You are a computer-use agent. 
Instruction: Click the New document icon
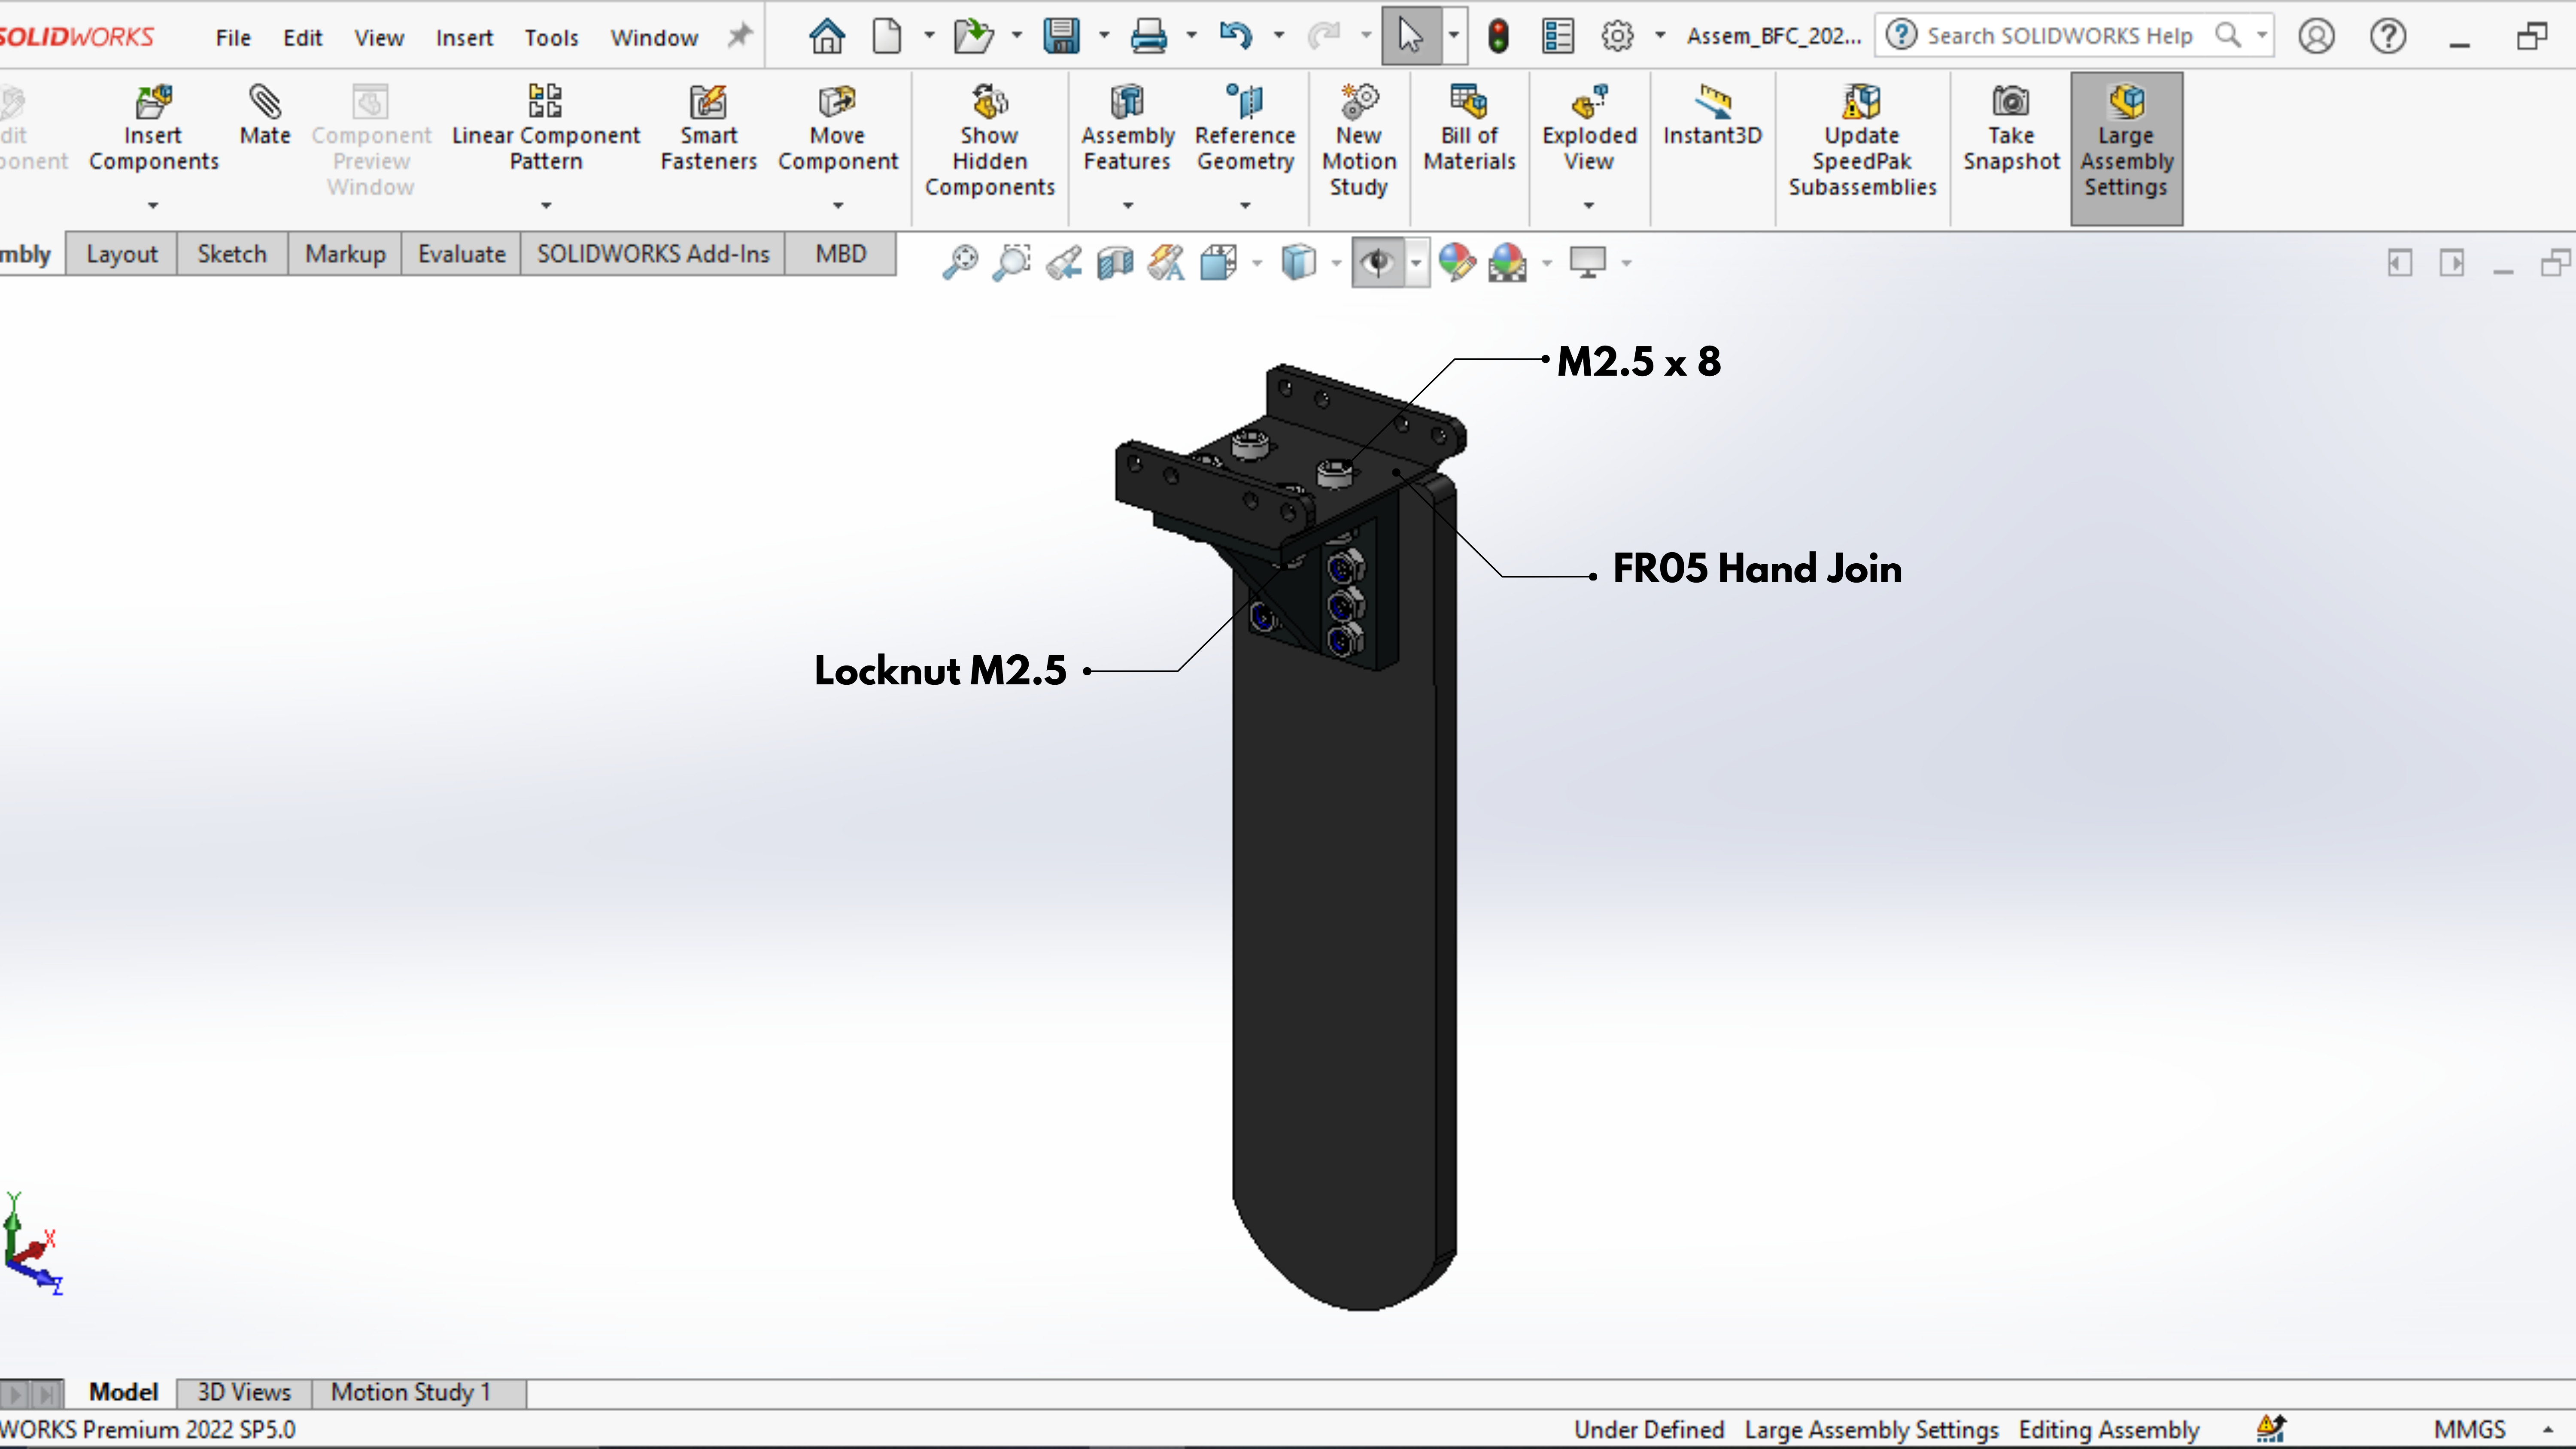pyautogui.click(x=886, y=36)
